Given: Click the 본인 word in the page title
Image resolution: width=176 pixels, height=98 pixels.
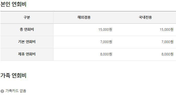Looking at the screenshot, I should click(5, 4).
